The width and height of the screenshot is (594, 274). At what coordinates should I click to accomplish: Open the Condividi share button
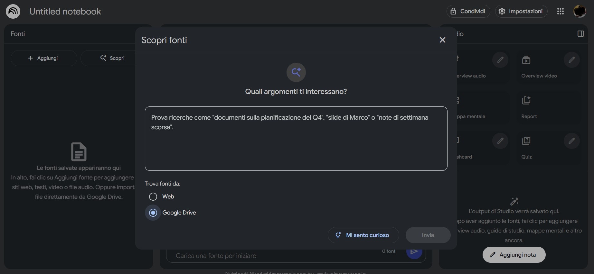pyautogui.click(x=468, y=11)
